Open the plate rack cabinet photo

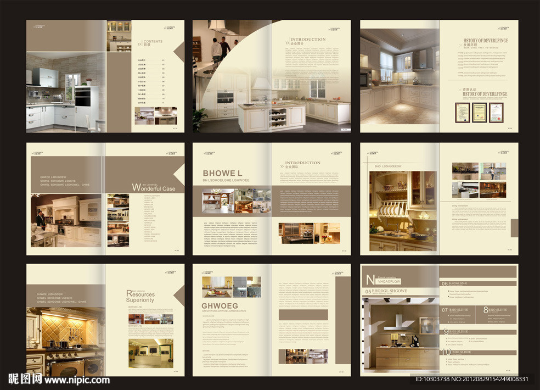pyautogui.click(x=403, y=211)
